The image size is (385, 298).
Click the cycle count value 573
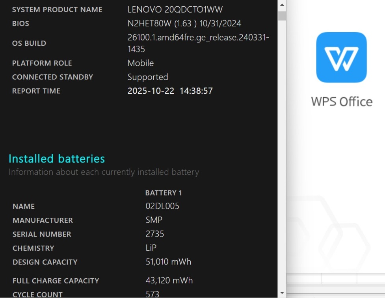[x=153, y=294]
